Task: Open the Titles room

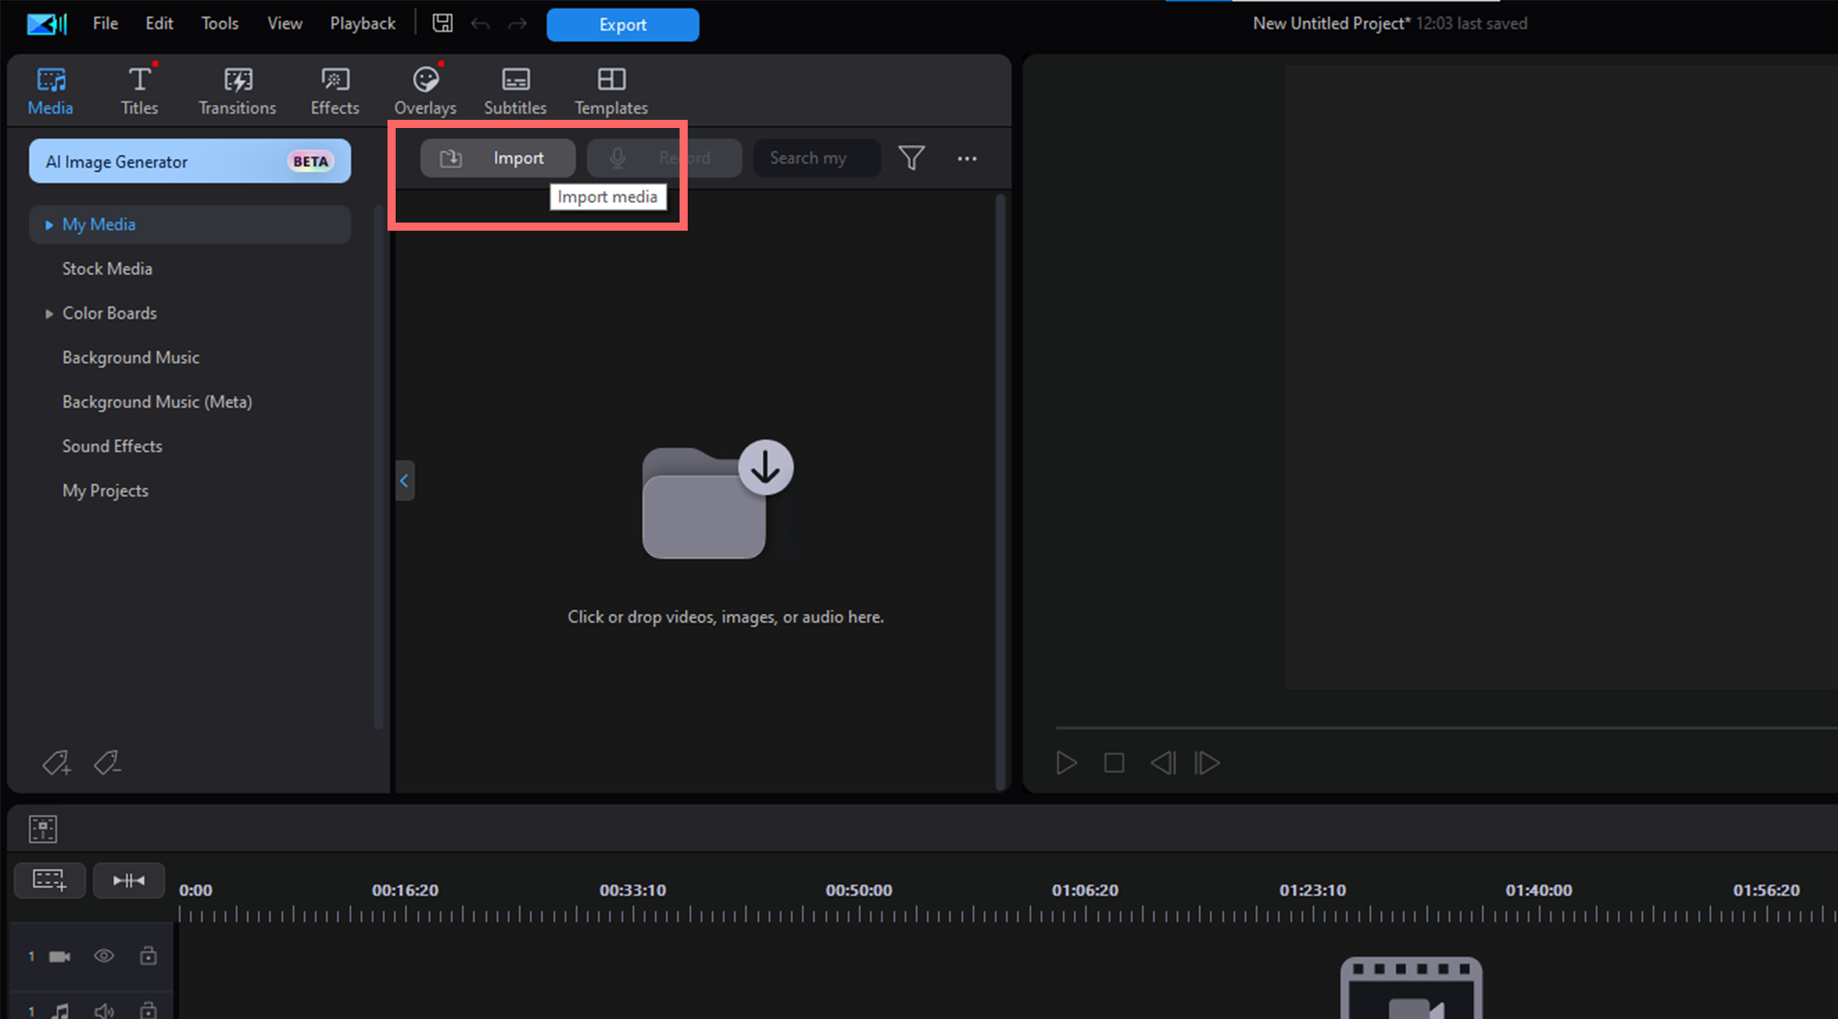Action: [140, 91]
